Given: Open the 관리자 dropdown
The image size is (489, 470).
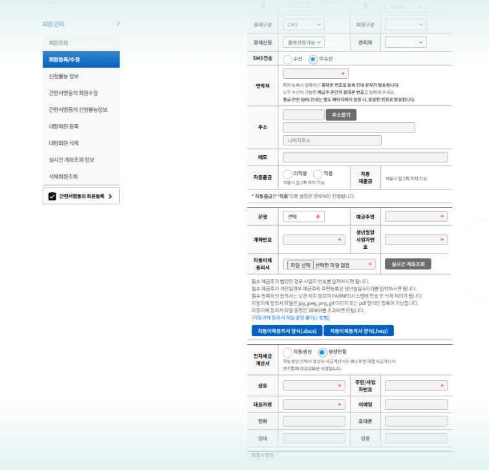Looking at the screenshot, I should point(406,43).
